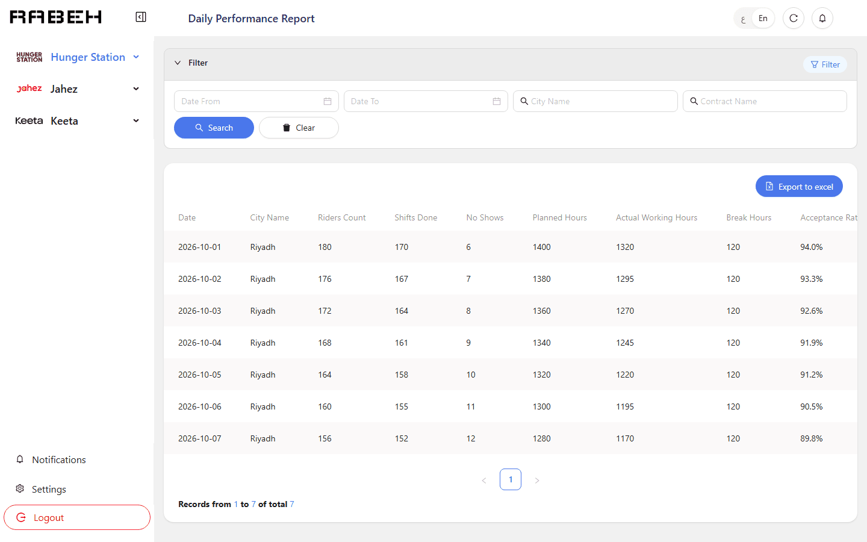Click the Contract Name search field
This screenshot has width=867, height=542.
pyautogui.click(x=765, y=101)
